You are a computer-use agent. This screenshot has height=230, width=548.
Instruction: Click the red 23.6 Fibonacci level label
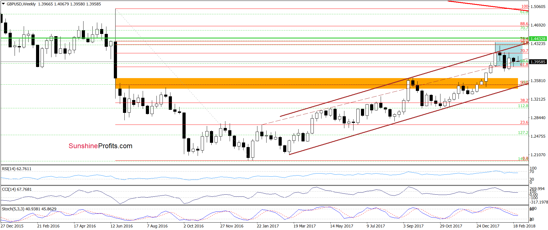[524, 122]
